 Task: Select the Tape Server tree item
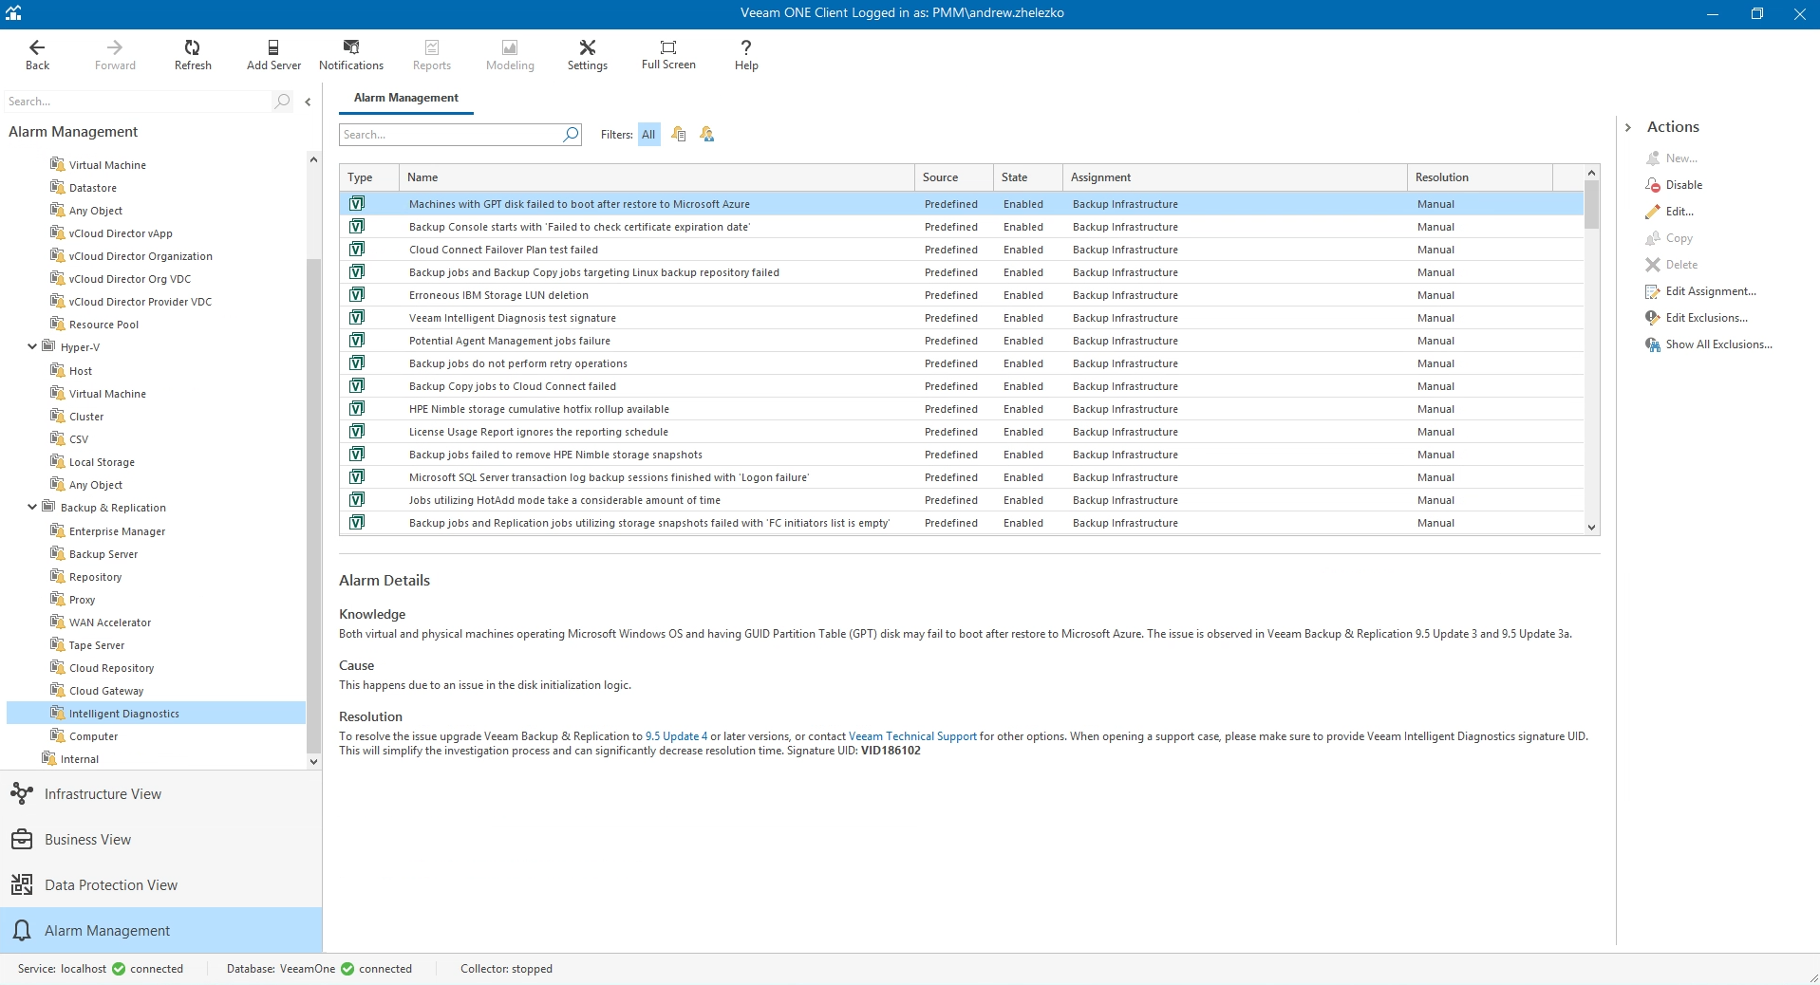click(96, 645)
